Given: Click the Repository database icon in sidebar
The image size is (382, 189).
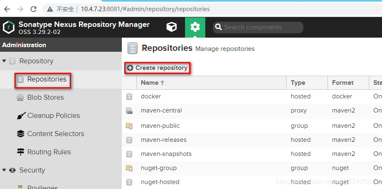Looking at the screenshot, I should (12, 61).
